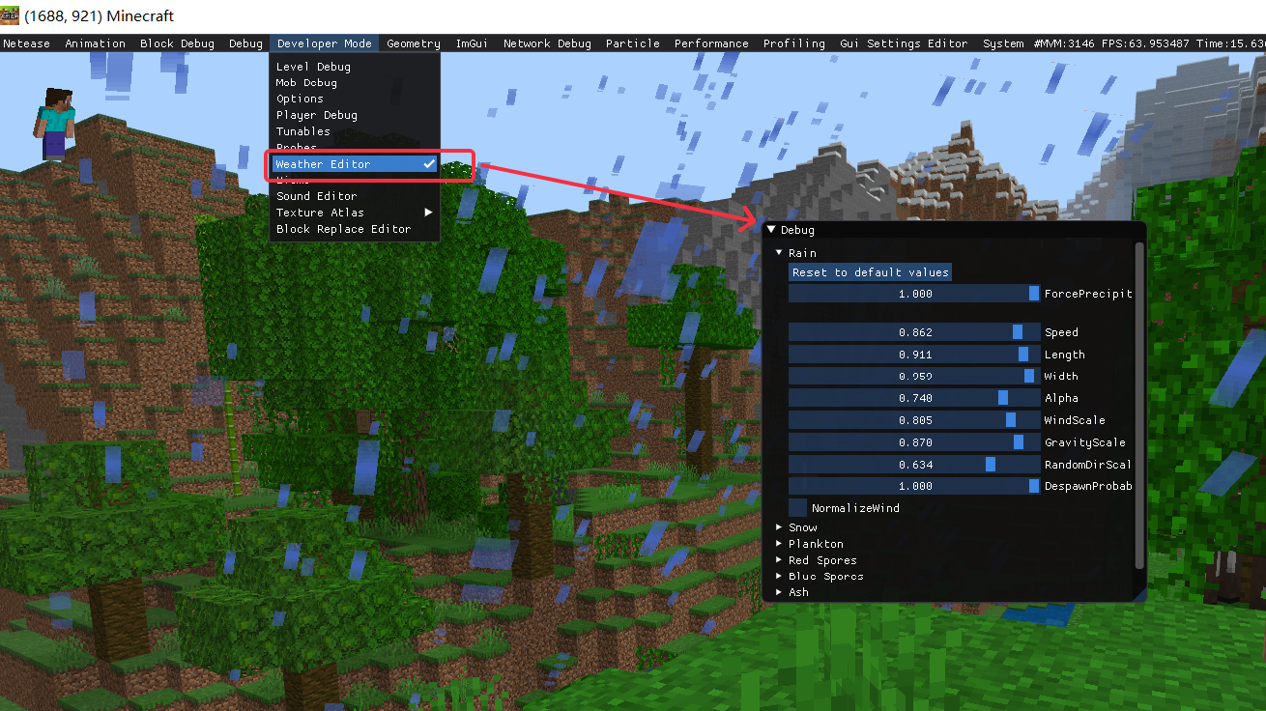The image size is (1266, 711).
Task: Open the System menu
Action: [x=1003, y=43]
